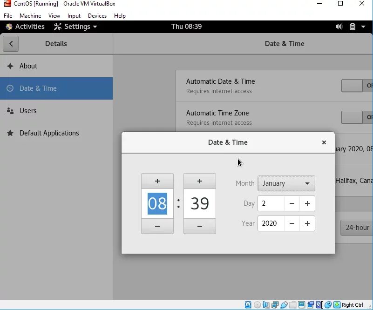The width and height of the screenshot is (373, 310).
Task: Click the keyboard capture green arrow icon
Action: [x=337, y=305]
